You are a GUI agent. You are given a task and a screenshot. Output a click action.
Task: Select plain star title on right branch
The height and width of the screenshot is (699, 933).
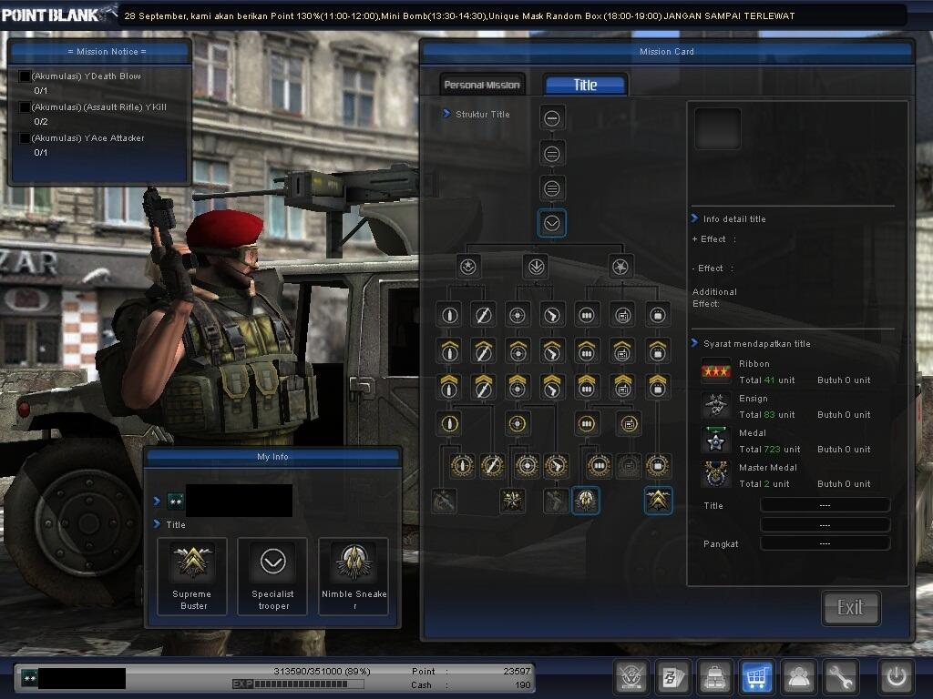(x=620, y=267)
